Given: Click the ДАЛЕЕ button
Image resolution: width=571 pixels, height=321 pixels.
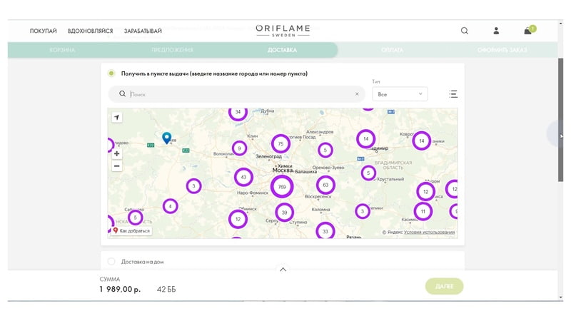Looking at the screenshot, I should (444, 286).
